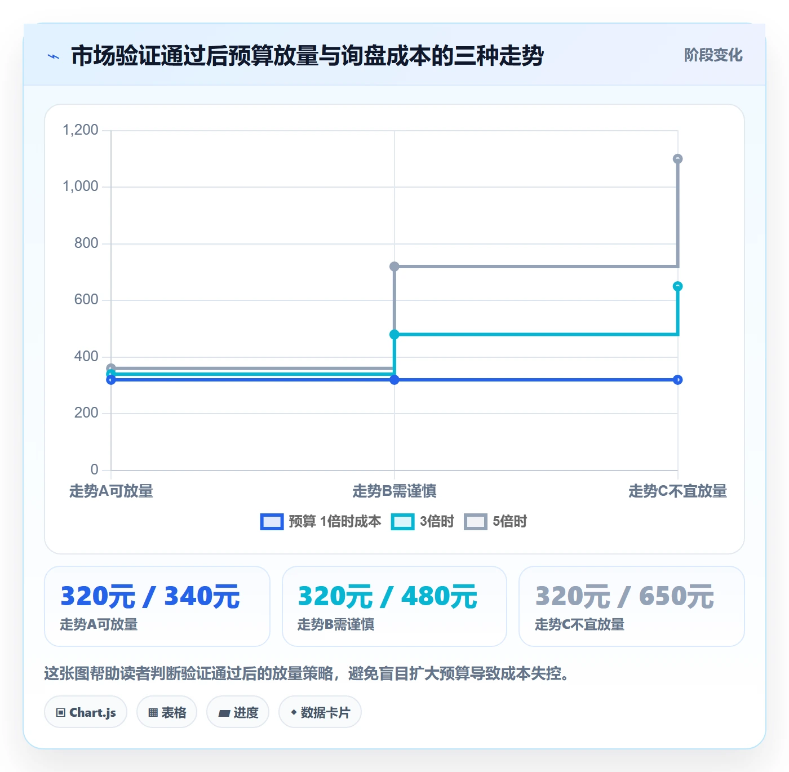Click the 走势B需谨慎 caption in second card
789x772 pixels.
336,624
